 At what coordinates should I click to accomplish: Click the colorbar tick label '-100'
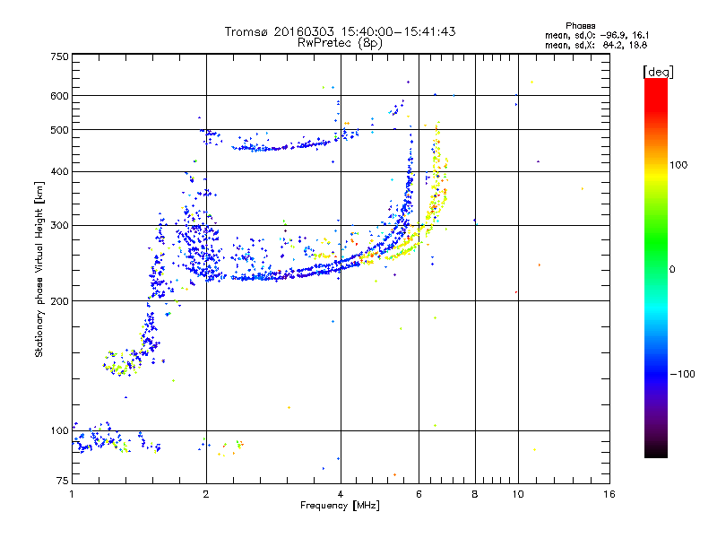coord(682,374)
